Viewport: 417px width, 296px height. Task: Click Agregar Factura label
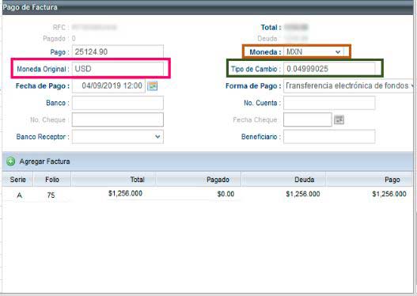44,161
